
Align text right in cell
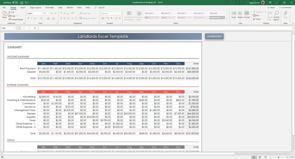point(68,18)
